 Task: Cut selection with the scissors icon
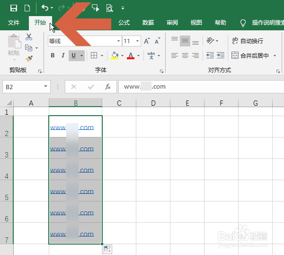click(29, 37)
